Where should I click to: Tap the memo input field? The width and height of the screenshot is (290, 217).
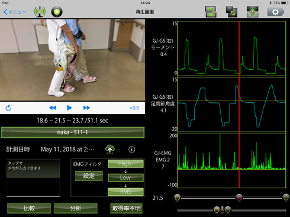[x=33, y=177]
